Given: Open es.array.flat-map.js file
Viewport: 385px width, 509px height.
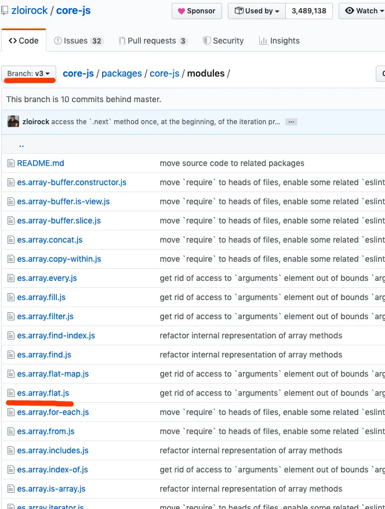Looking at the screenshot, I should click(53, 374).
